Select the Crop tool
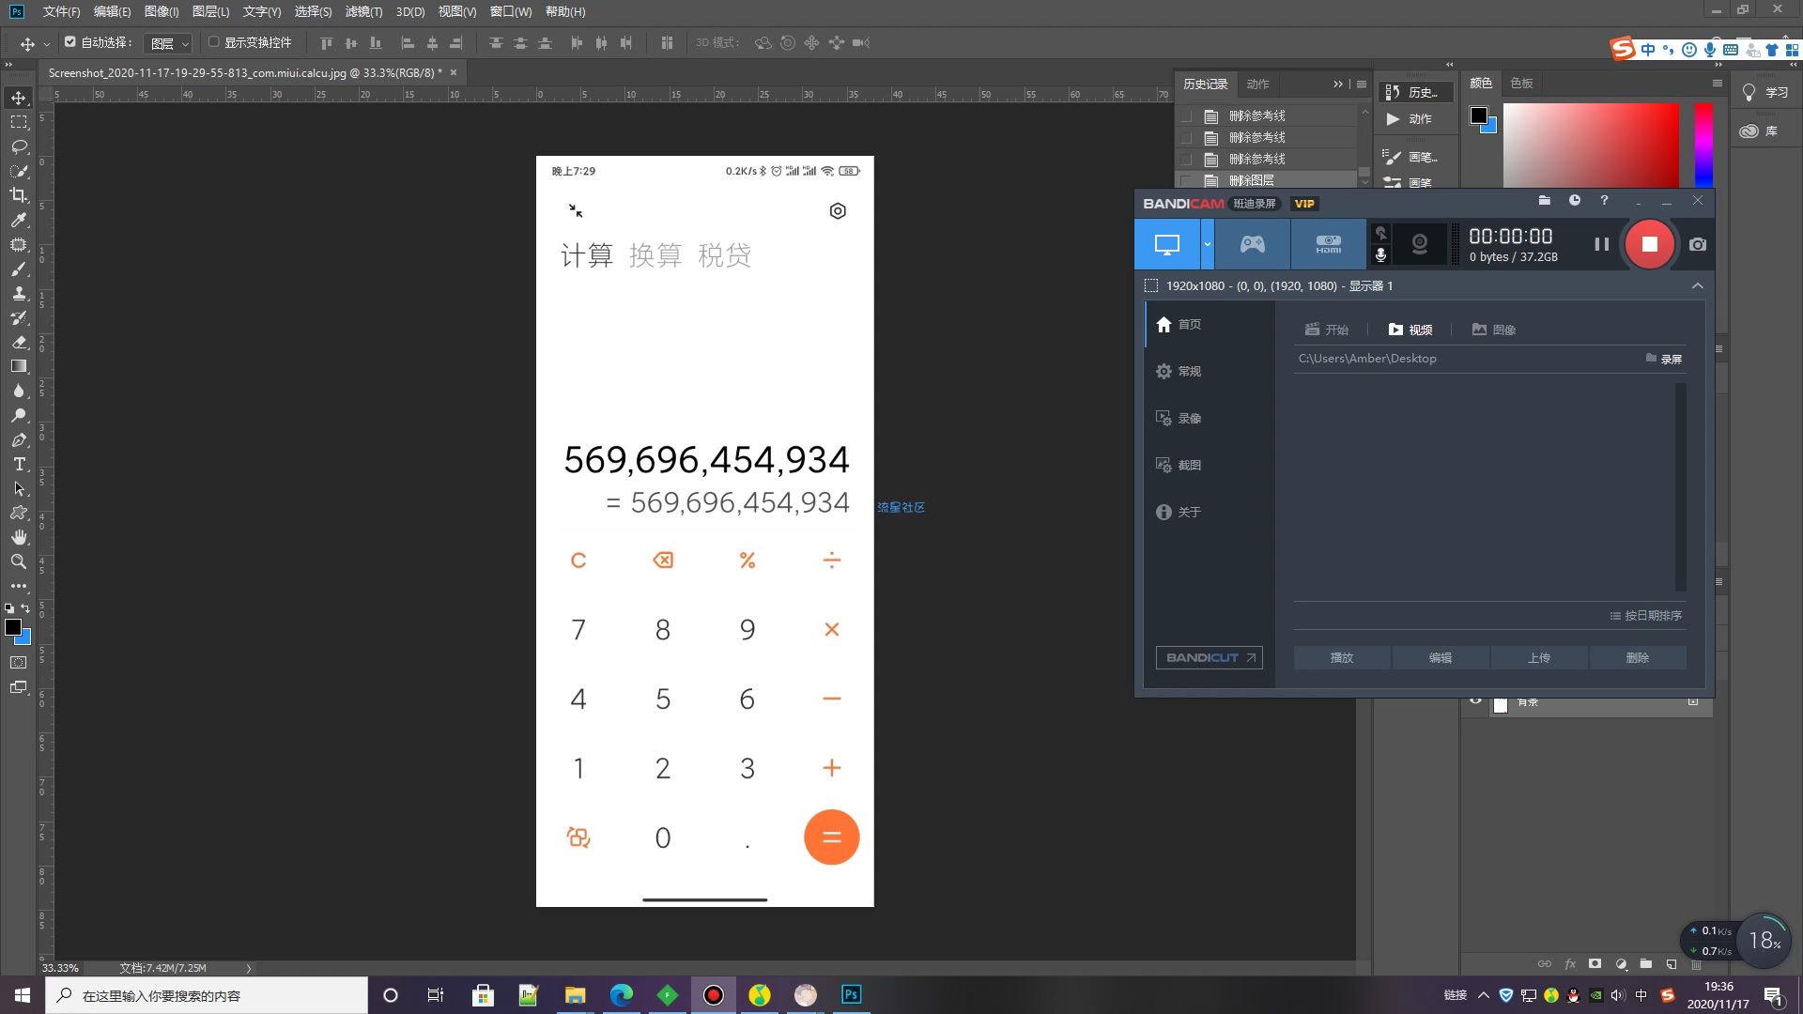The height and width of the screenshot is (1014, 1803). click(x=19, y=195)
